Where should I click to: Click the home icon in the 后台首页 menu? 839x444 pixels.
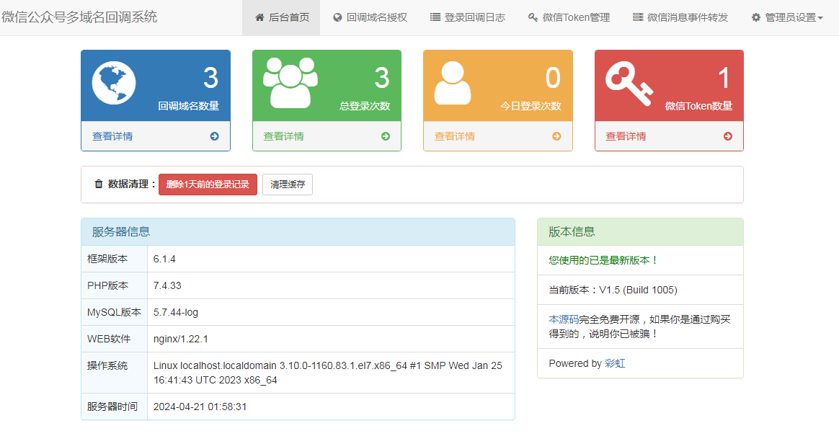pos(259,17)
